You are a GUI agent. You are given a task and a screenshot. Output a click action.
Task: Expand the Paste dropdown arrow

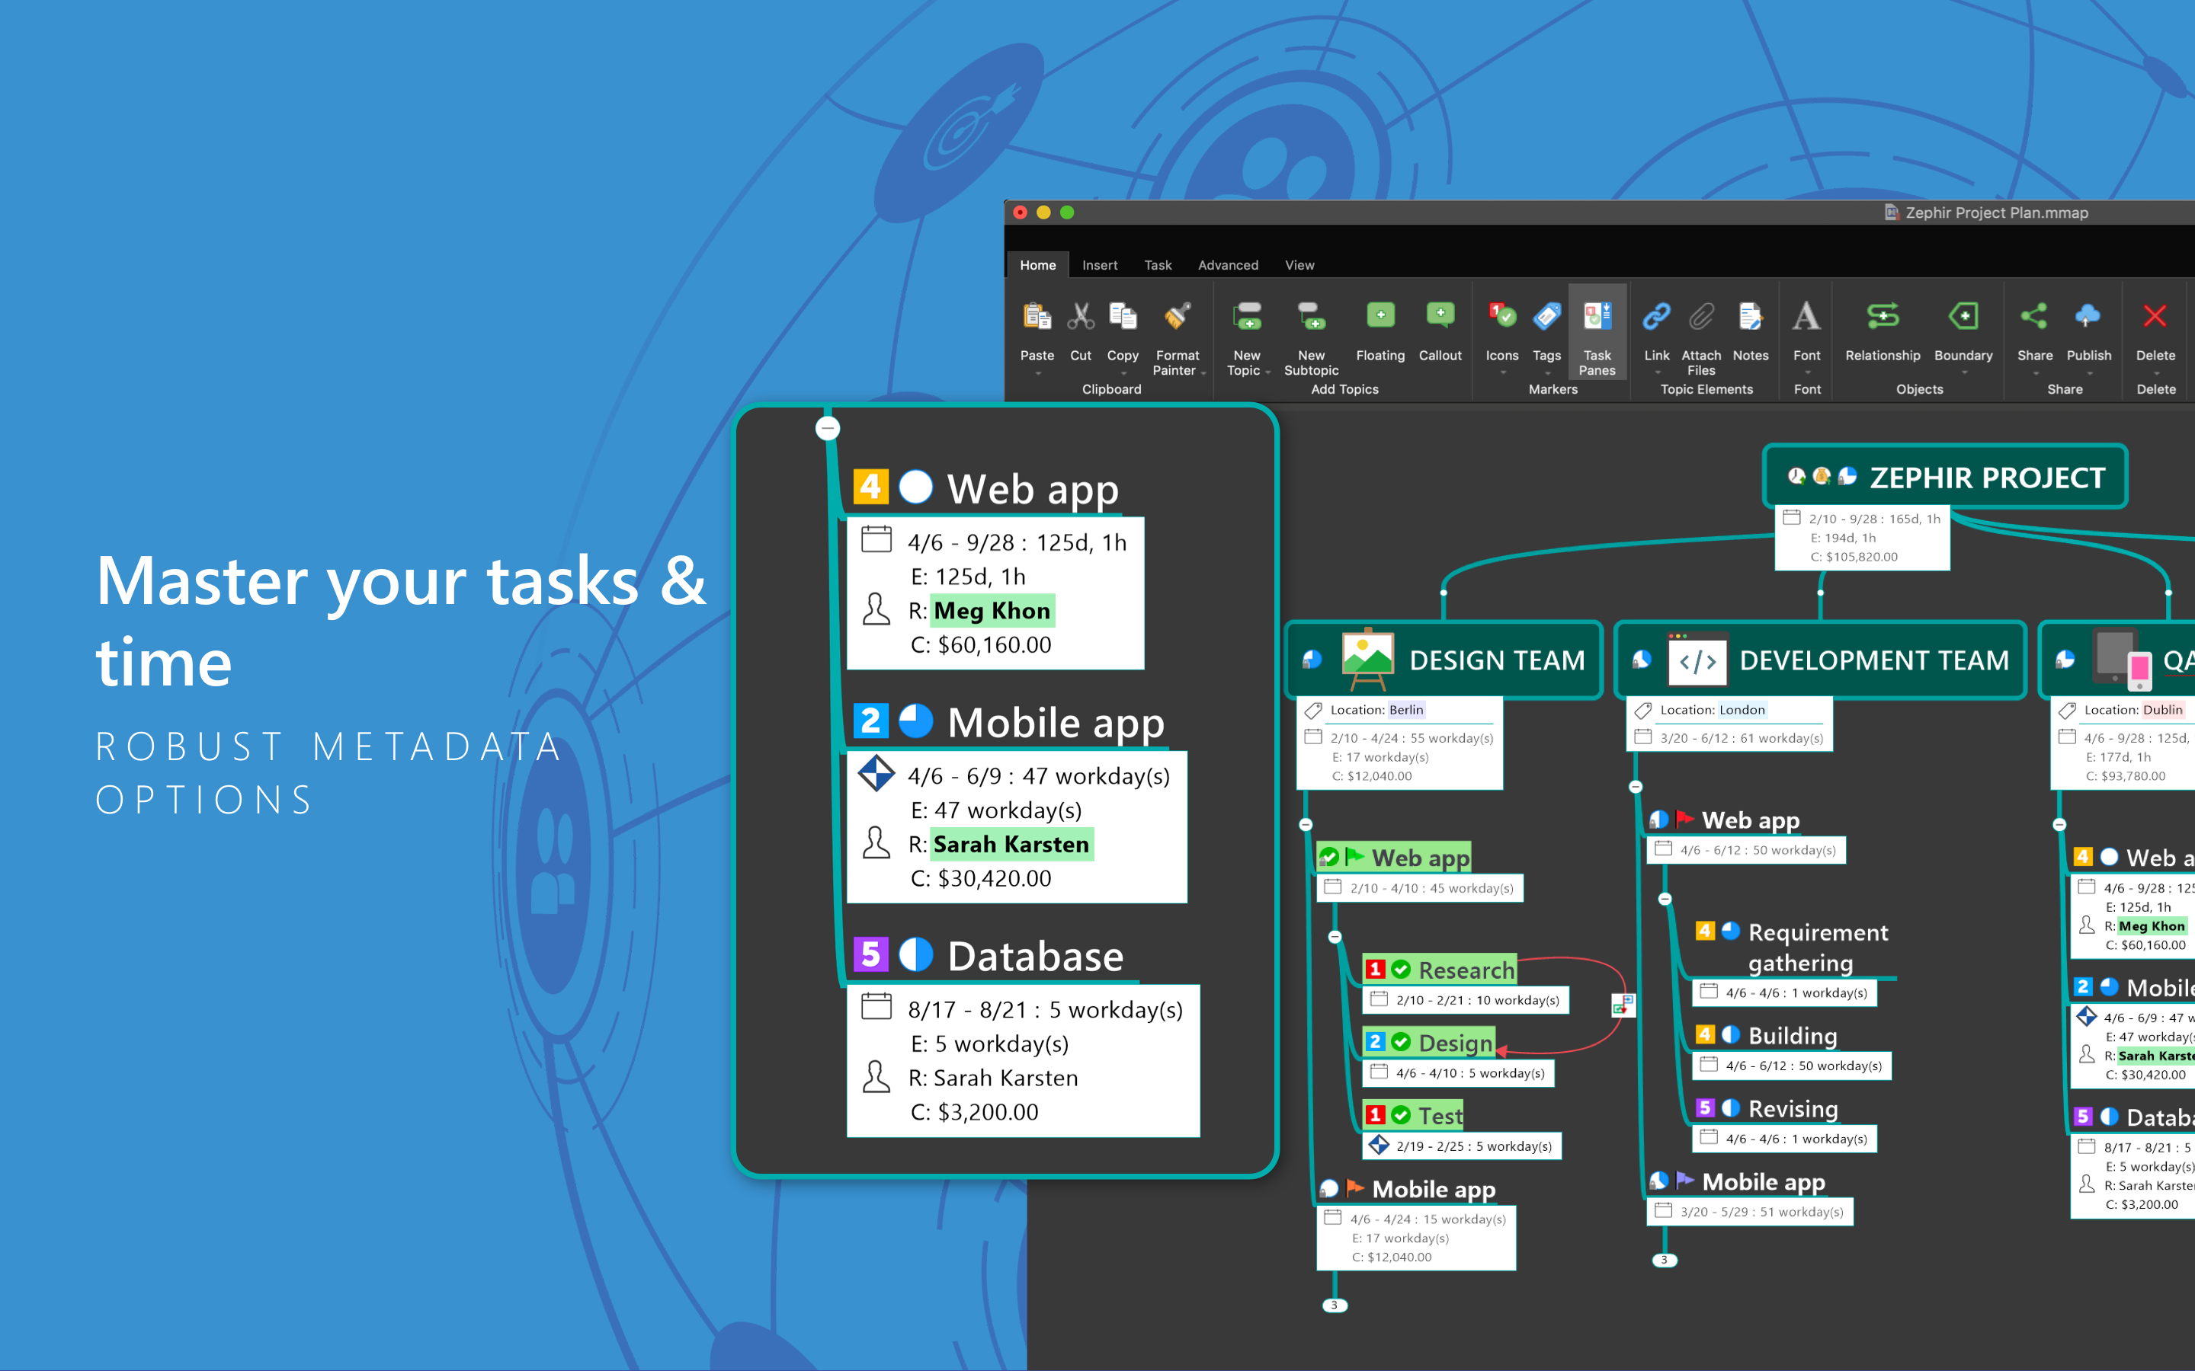(x=1037, y=372)
